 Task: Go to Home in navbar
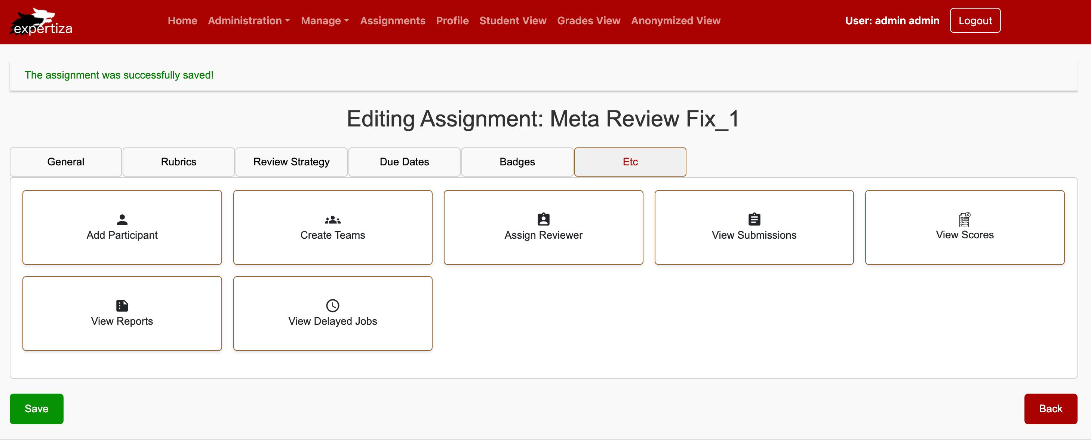[182, 21]
